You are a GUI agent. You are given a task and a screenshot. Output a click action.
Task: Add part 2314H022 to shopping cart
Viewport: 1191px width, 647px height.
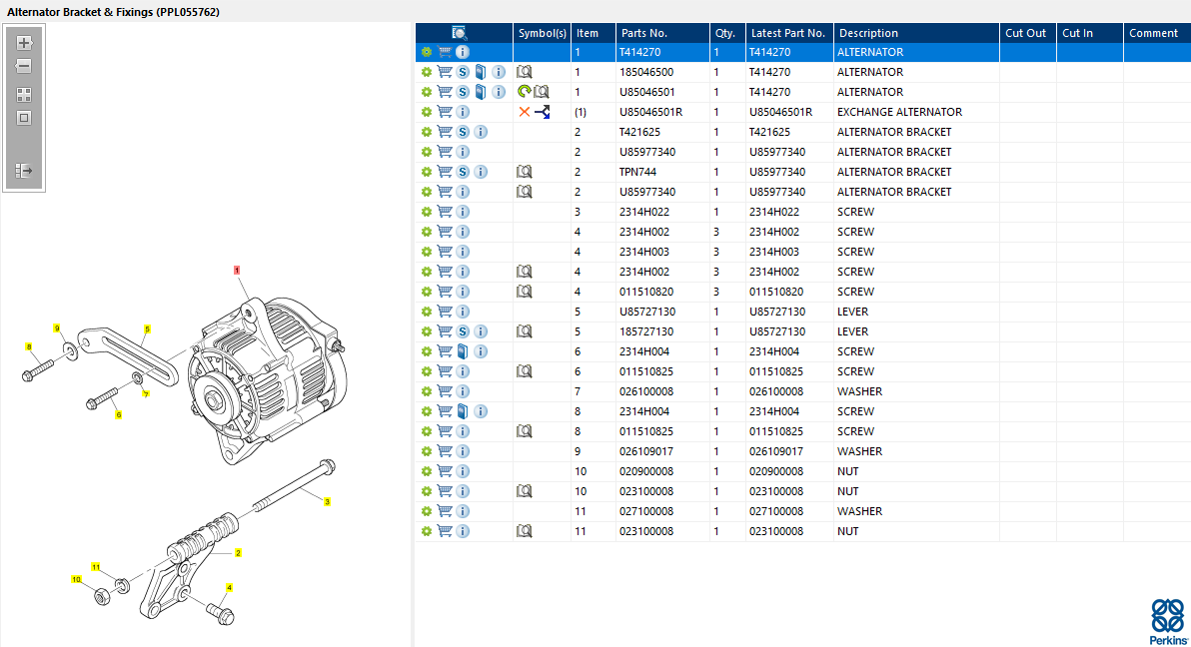(x=445, y=212)
